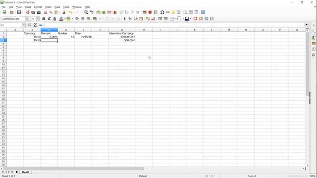
Task: Format cell as currency dollar icon
Action: pos(125,19)
